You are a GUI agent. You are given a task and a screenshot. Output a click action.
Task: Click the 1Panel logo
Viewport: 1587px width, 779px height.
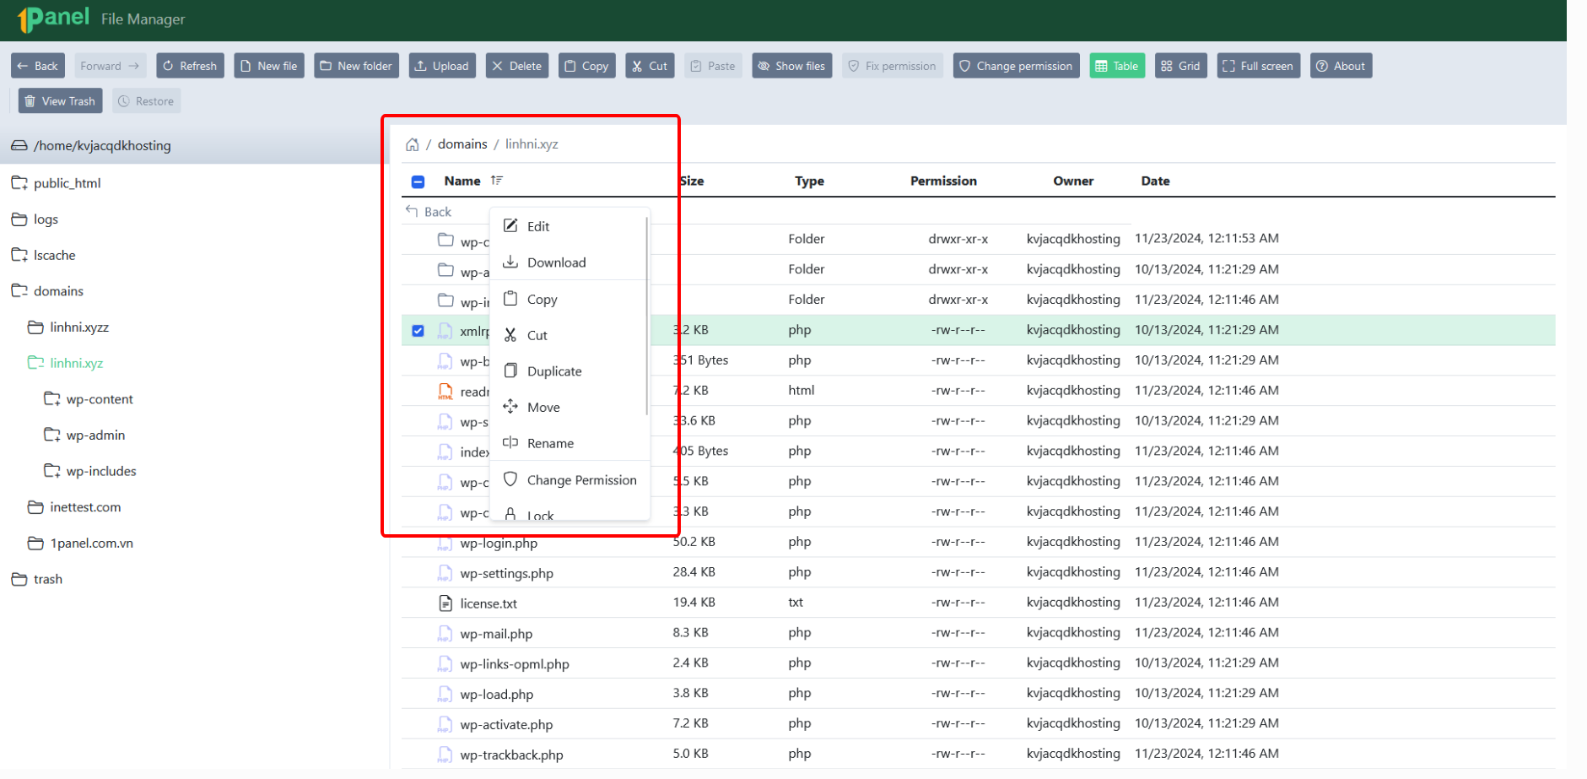tap(53, 19)
